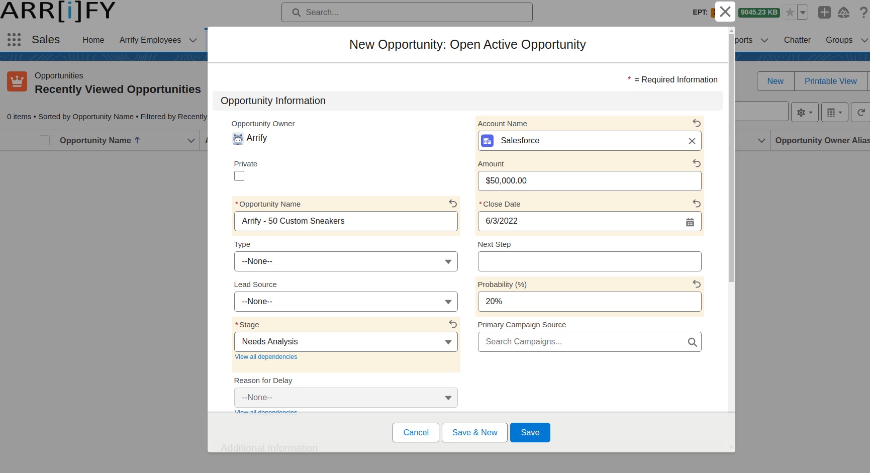Go to the Home tab

point(93,40)
